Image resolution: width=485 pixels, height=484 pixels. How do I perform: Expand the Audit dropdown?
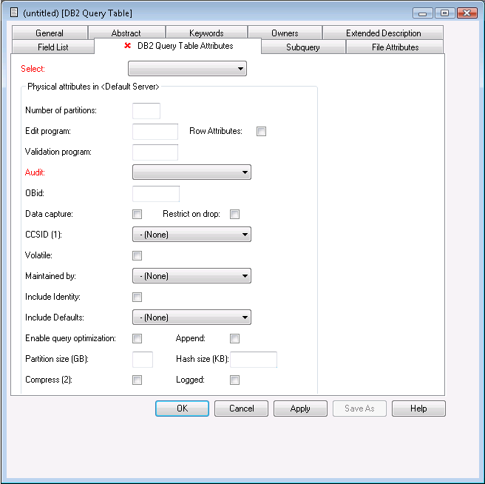coord(191,172)
